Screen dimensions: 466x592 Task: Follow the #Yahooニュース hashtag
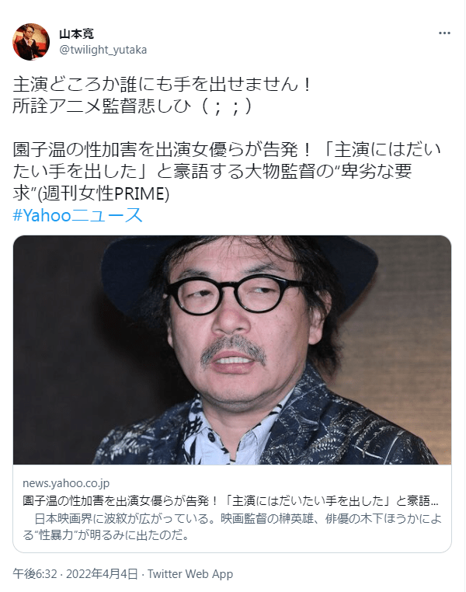click(78, 215)
